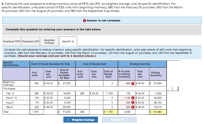204x124 pixels.
Task: Click Feb 10 cost of goods sold 11,760
Action: (111, 93)
